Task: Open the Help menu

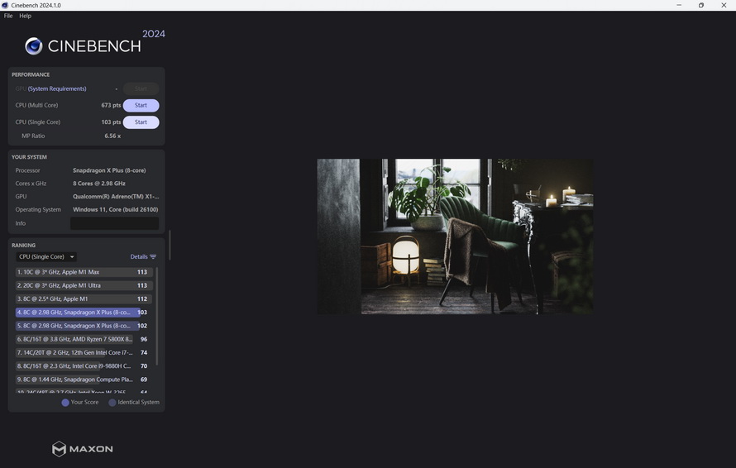Action: click(x=25, y=16)
